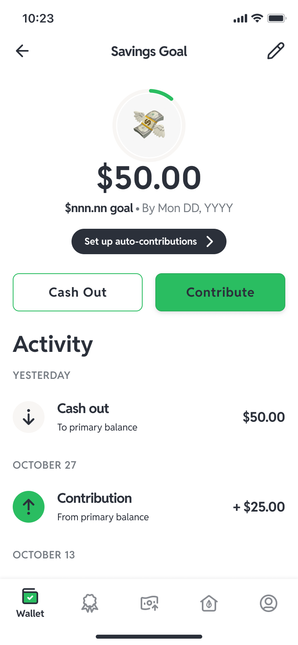Tap the $nnn.nn goal text
This screenshot has height=645, width=298.
point(99,208)
